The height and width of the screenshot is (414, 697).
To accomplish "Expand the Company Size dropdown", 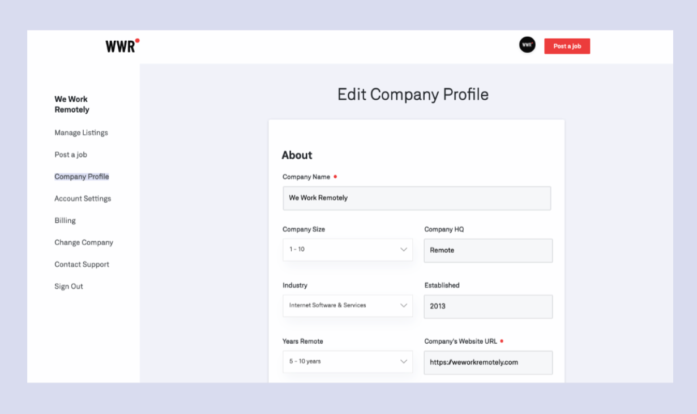I will 347,249.
